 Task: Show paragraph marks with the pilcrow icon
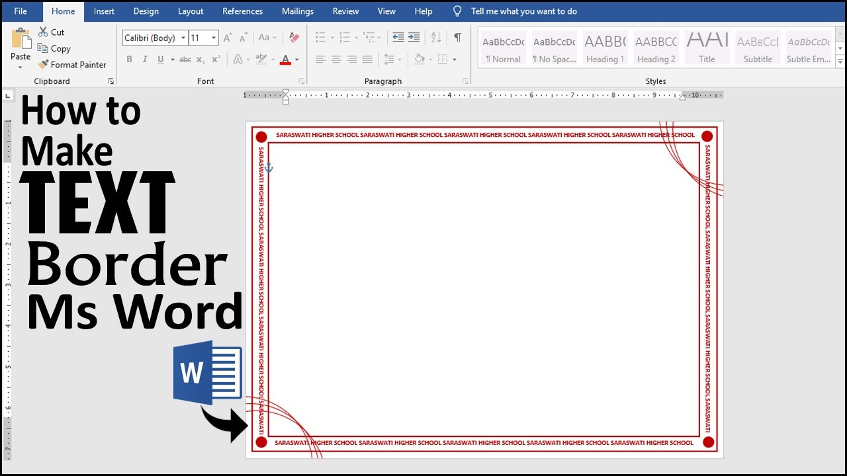(457, 38)
